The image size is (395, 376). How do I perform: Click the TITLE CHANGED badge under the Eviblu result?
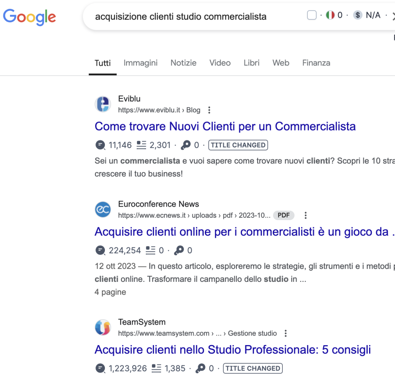click(x=238, y=145)
